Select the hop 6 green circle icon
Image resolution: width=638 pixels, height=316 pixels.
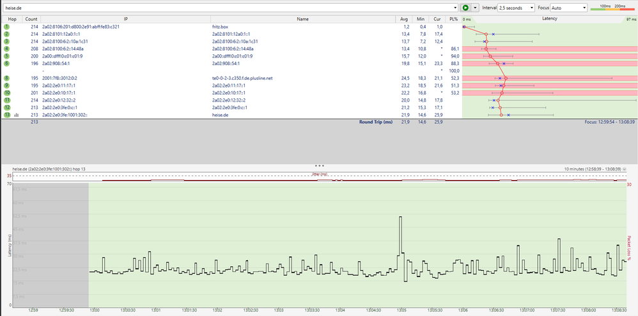(x=7, y=63)
